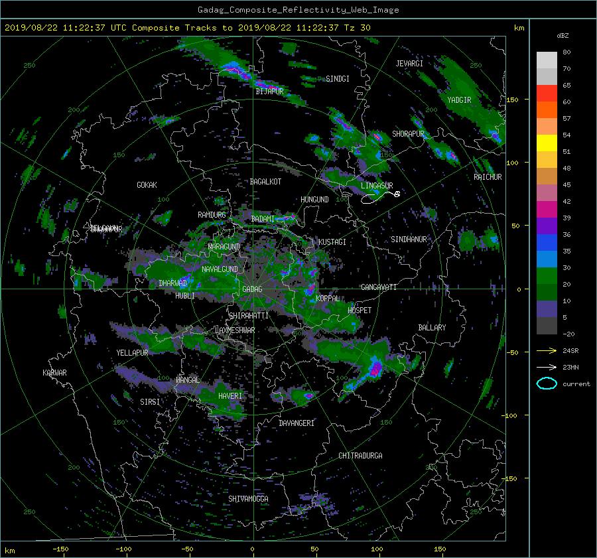Click the HAVERI city label
Image resolution: width=597 pixels, height=558 pixels.
click(230, 396)
